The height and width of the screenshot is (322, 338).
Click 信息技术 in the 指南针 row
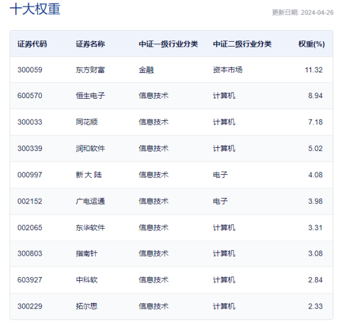point(154,253)
